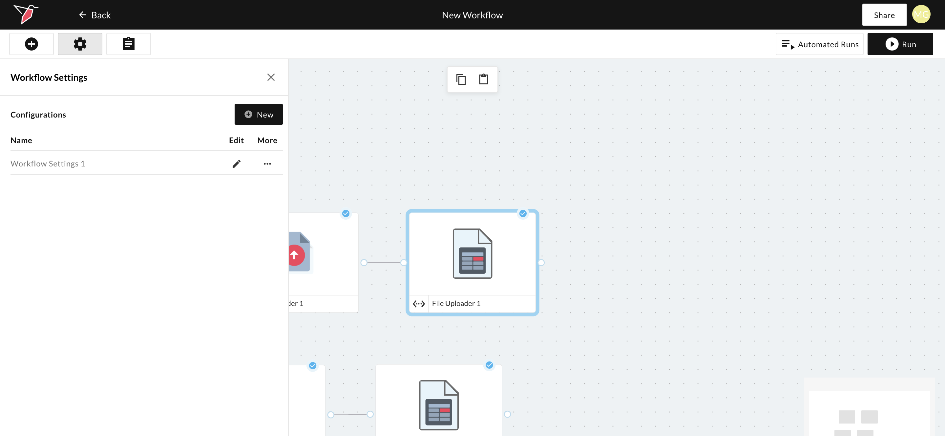Click the code brackets icon on File Uploader 1
The height and width of the screenshot is (436, 945).
pyautogui.click(x=419, y=303)
